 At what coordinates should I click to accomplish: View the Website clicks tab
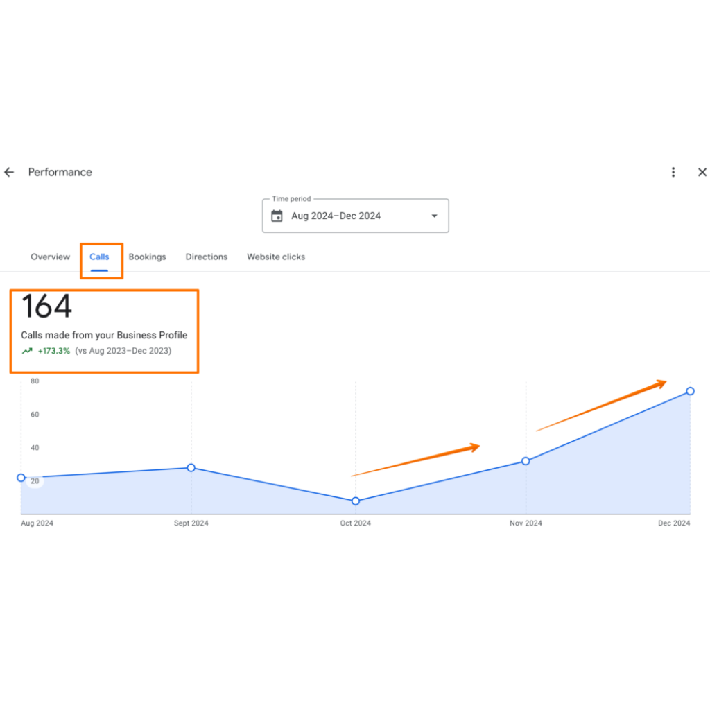276,257
